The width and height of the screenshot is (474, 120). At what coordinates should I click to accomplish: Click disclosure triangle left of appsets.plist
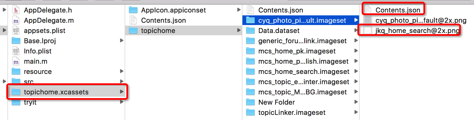pyautogui.click(x=4, y=30)
